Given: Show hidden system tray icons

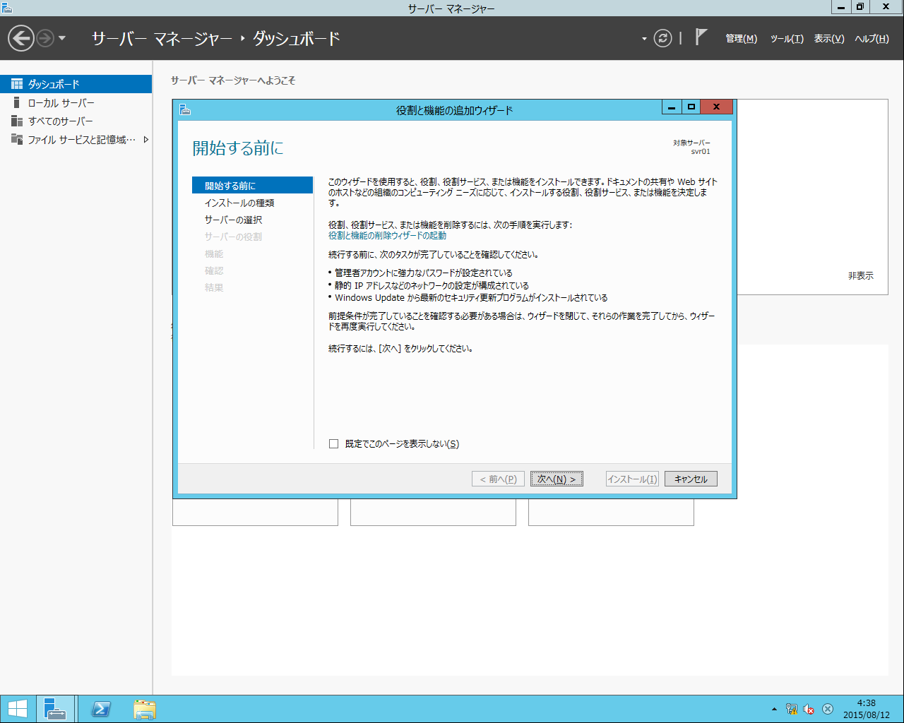Looking at the screenshot, I should [774, 709].
